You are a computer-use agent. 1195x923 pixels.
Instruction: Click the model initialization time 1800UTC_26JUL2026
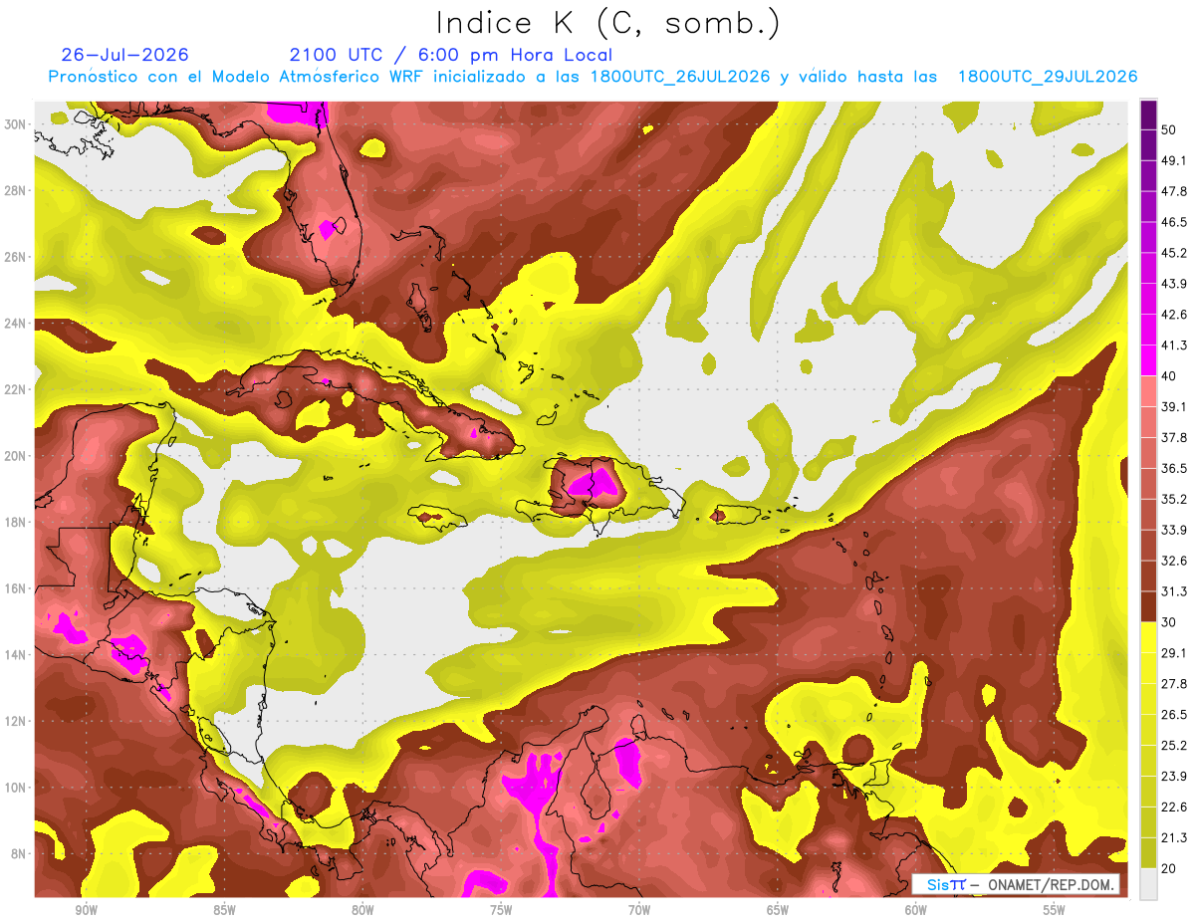[x=680, y=77]
